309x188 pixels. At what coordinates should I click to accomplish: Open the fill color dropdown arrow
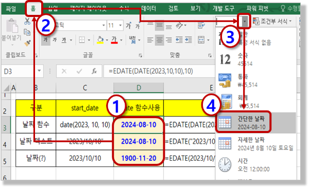coord(107,40)
